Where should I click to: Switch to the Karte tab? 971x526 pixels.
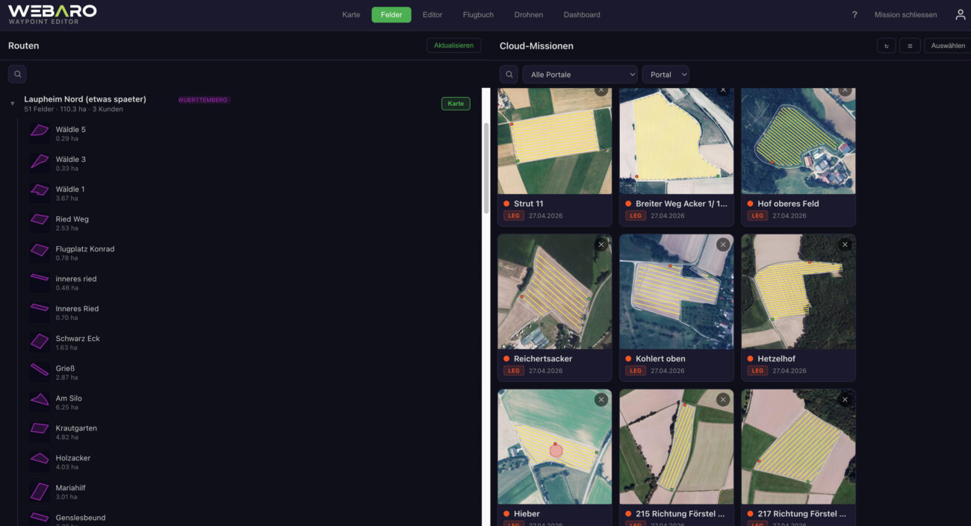coord(351,15)
